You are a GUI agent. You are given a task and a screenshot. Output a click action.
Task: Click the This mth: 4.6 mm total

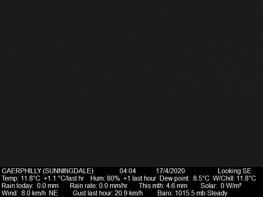pos(163,186)
